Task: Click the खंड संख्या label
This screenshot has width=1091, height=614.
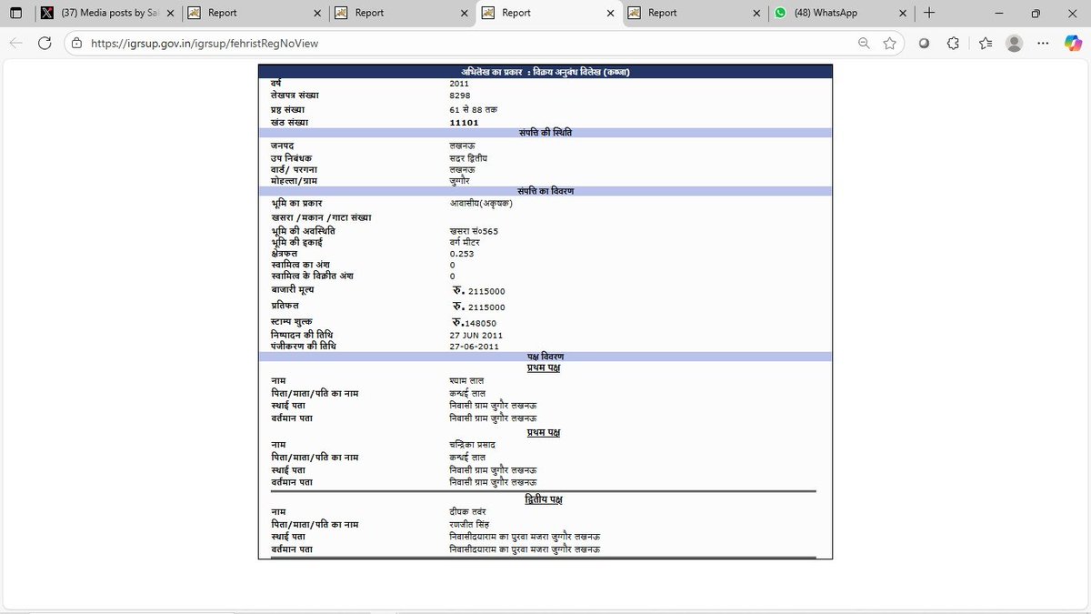Action: tap(291, 122)
